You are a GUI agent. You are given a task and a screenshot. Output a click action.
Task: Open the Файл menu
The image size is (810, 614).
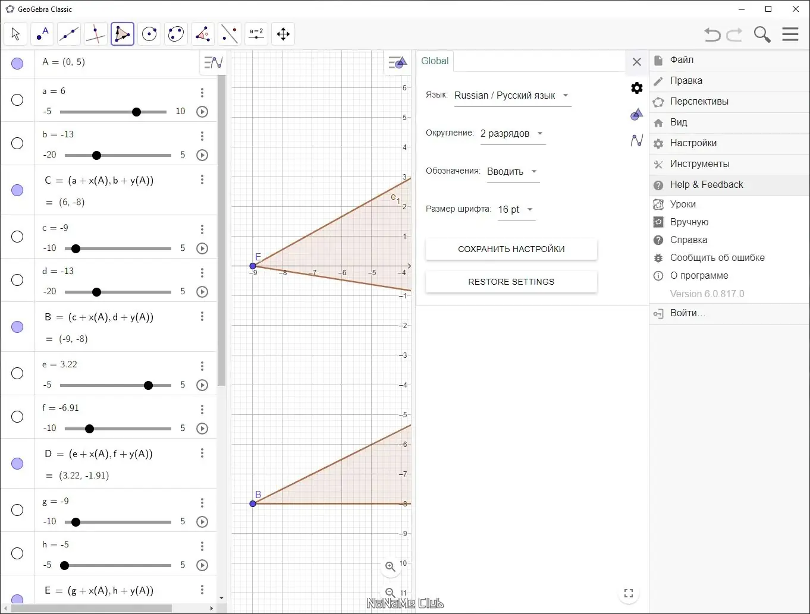pos(729,60)
